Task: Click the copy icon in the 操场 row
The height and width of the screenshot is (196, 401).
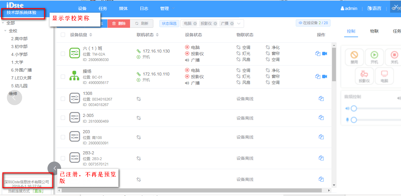Action: pyautogui.click(x=318, y=76)
